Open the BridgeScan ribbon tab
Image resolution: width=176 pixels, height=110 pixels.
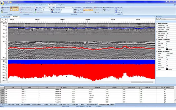click(61, 5)
